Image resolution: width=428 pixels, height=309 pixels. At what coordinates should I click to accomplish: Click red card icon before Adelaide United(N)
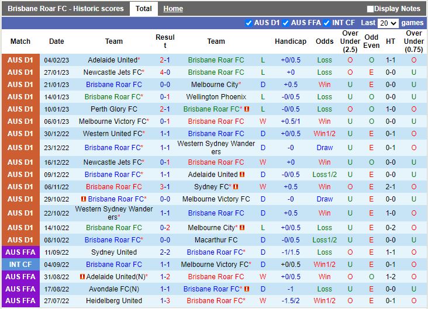pos(82,277)
